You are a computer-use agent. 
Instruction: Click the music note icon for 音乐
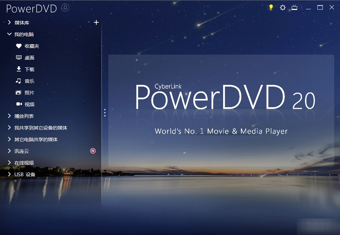[19, 81]
